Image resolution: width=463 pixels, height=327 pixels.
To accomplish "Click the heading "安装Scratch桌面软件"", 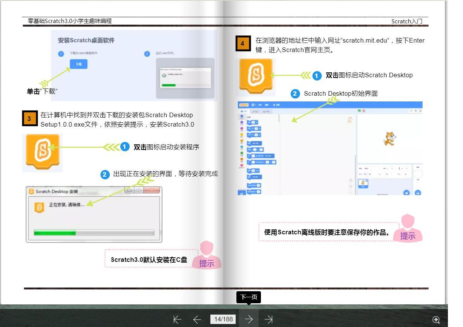I will (86, 40).
